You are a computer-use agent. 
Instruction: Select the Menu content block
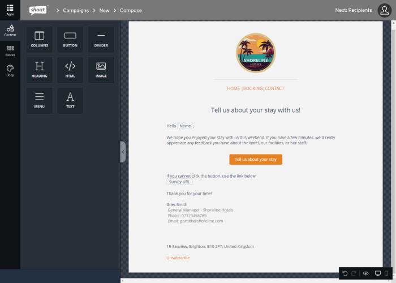(40, 100)
